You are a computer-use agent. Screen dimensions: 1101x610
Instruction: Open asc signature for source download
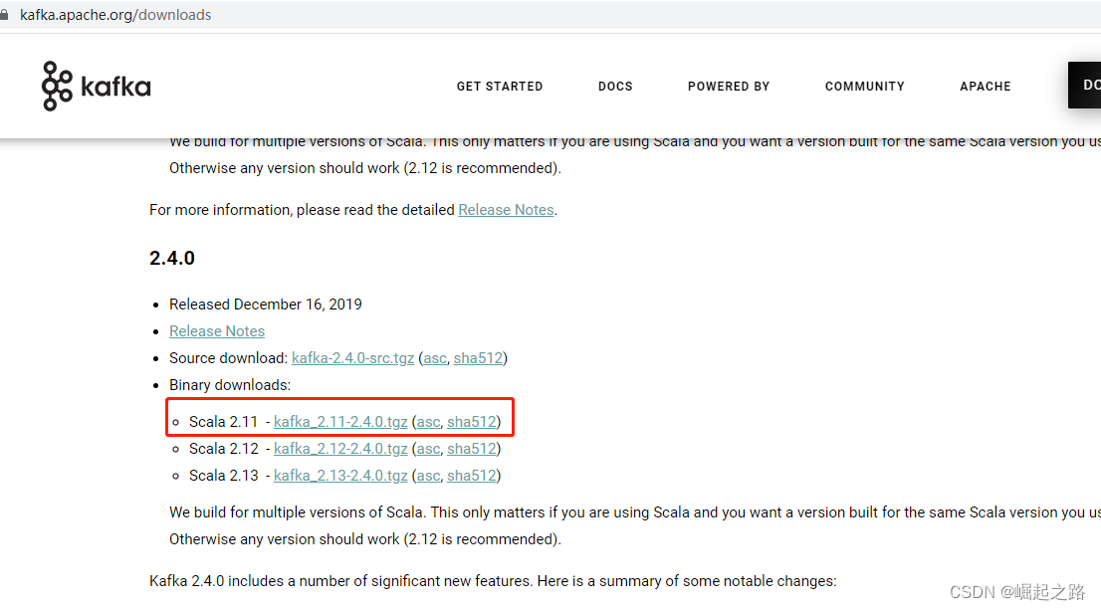[x=435, y=358]
